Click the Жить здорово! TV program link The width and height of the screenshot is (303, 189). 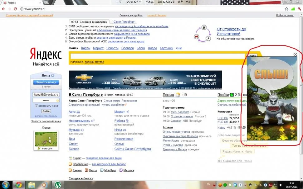(180, 112)
